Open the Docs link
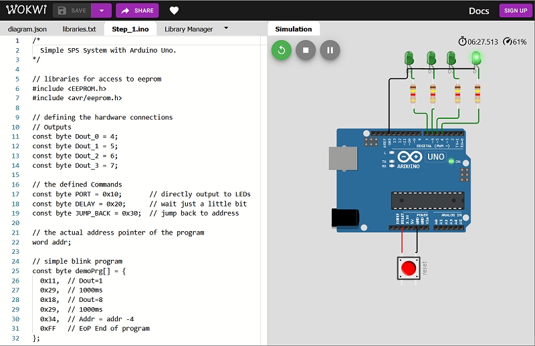 tap(479, 11)
